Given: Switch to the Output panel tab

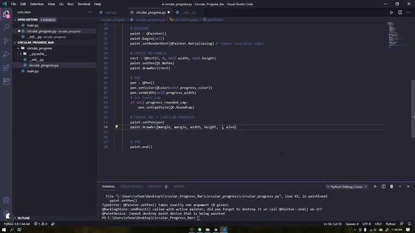Looking at the screenshot, I should pos(179,186).
